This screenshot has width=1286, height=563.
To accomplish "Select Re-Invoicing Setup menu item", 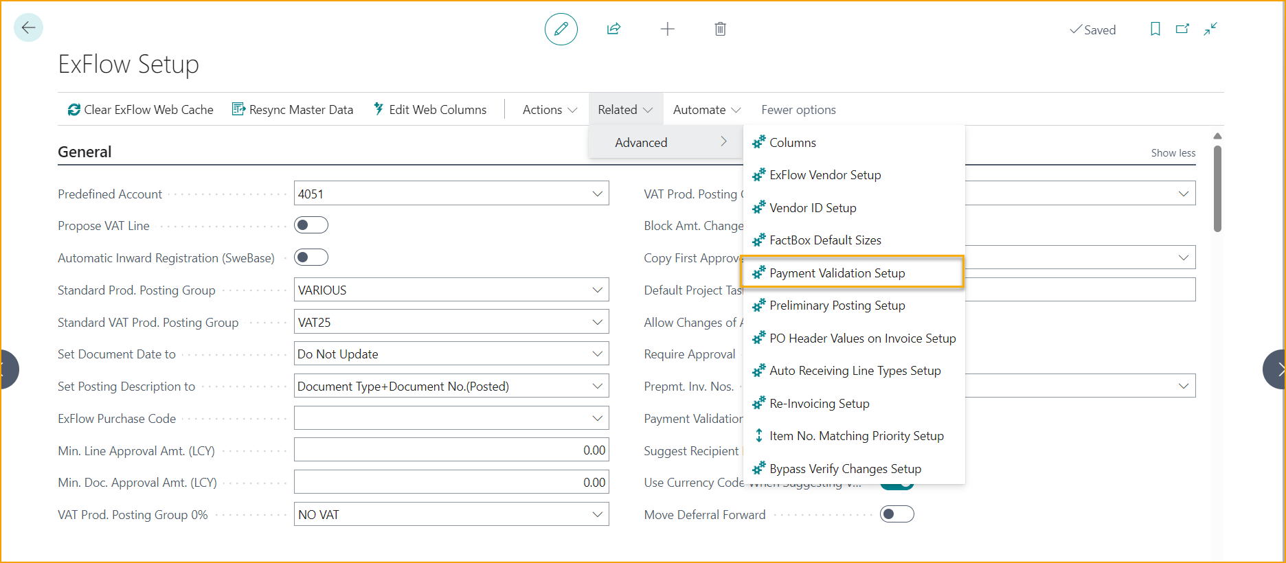I will 854,403.
